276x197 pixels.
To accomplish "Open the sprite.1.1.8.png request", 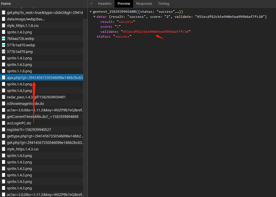I will (x=42, y=71).
